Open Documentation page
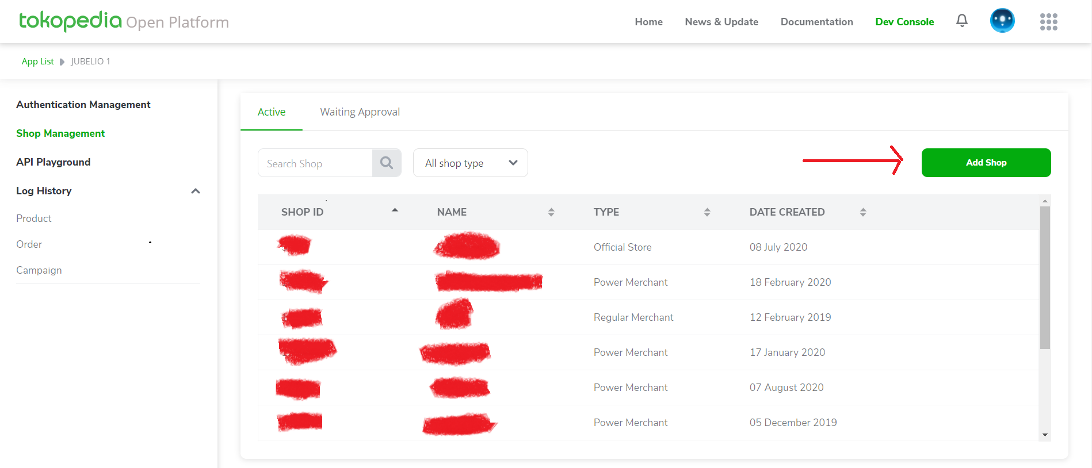This screenshot has height=468, width=1092. click(x=817, y=22)
